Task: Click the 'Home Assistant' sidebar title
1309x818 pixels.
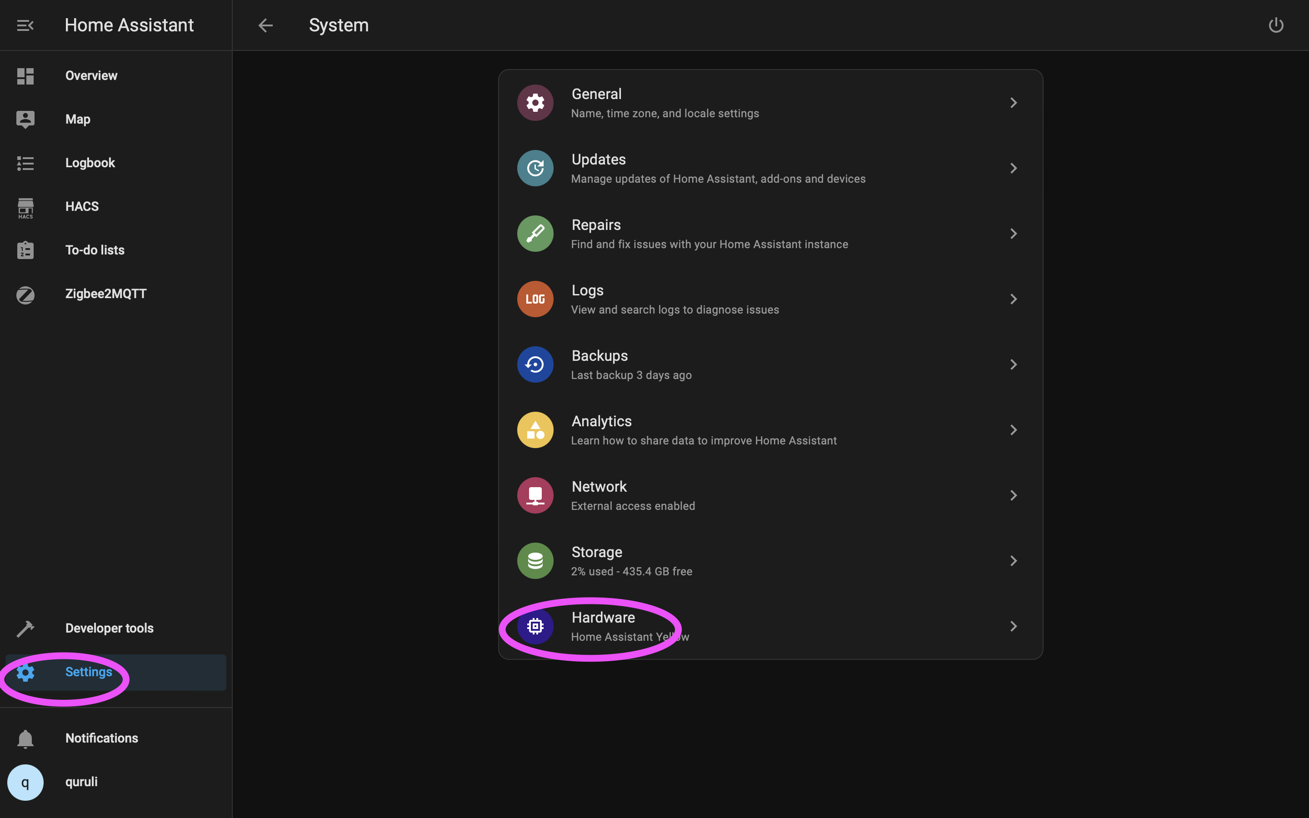Action: 129,25
